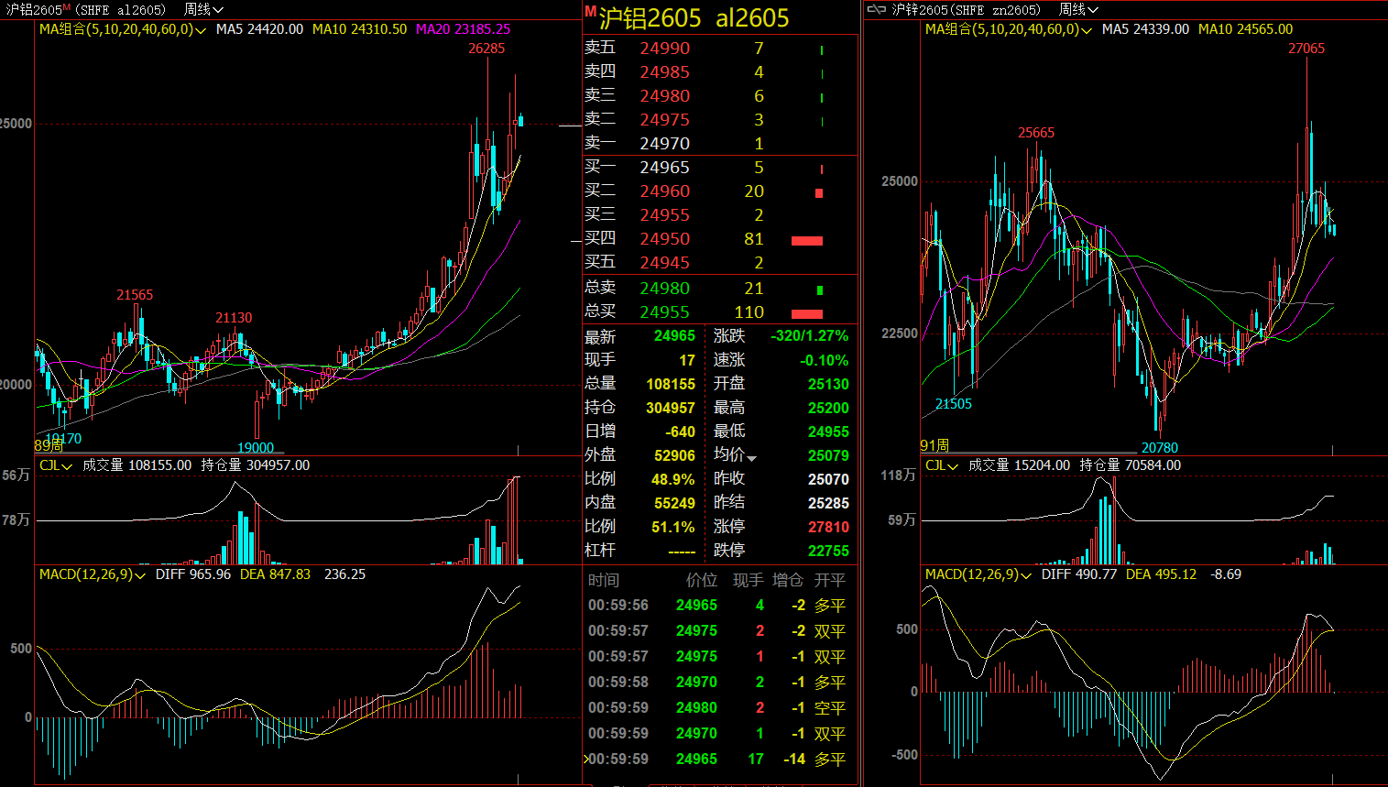1388x787 pixels.
Task: Click the red volume bar for 买四
Action: (806, 240)
